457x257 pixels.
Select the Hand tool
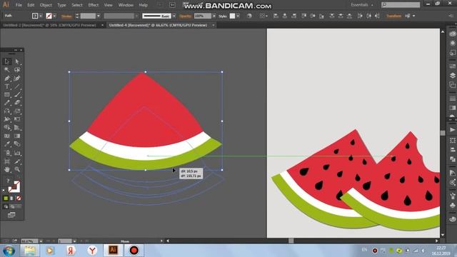(7, 169)
